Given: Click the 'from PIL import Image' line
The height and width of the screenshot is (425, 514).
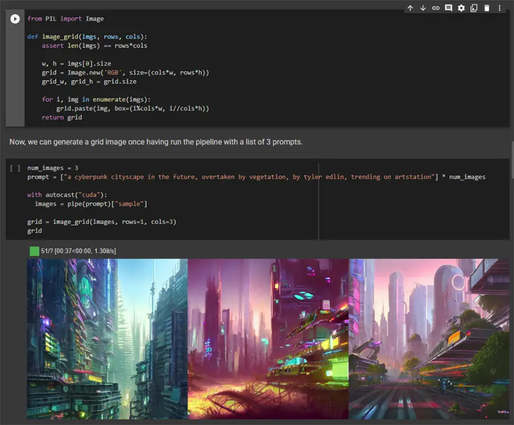Looking at the screenshot, I should (x=66, y=19).
